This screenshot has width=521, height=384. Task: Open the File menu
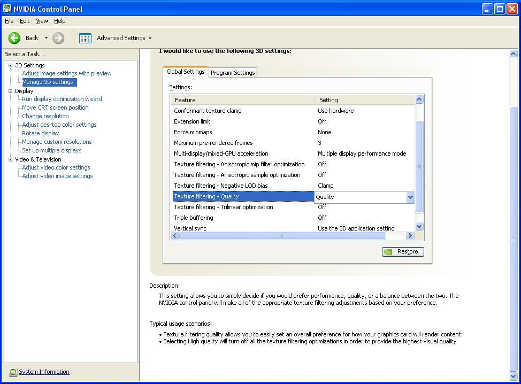click(9, 21)
